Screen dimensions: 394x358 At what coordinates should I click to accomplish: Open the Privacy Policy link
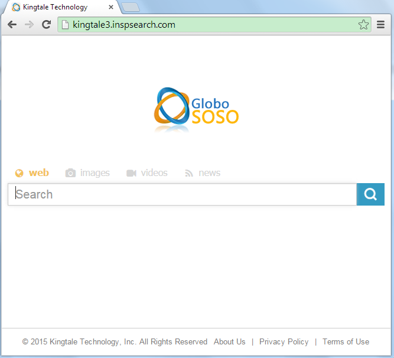coord(284,341)
